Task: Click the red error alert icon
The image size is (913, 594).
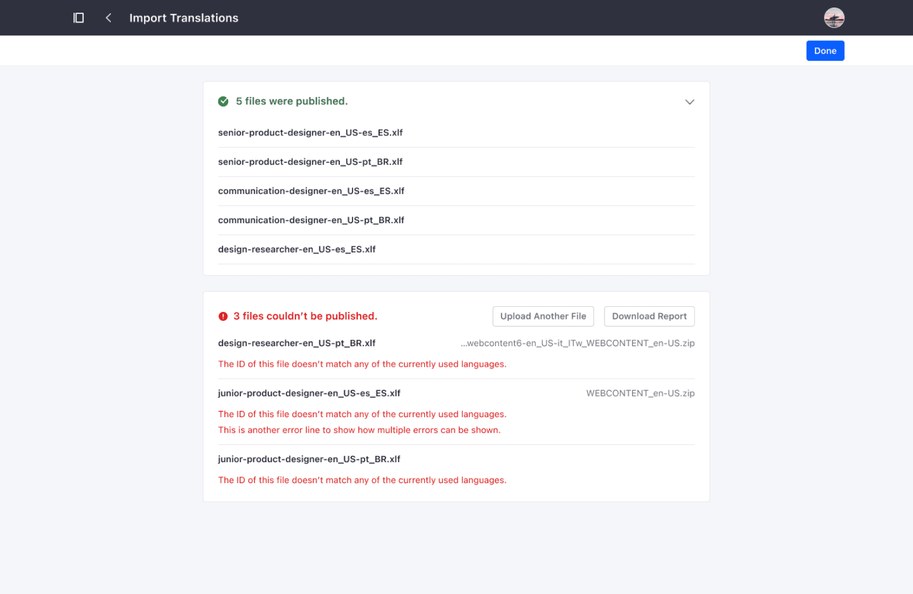Action: click(x=223, y=317)
